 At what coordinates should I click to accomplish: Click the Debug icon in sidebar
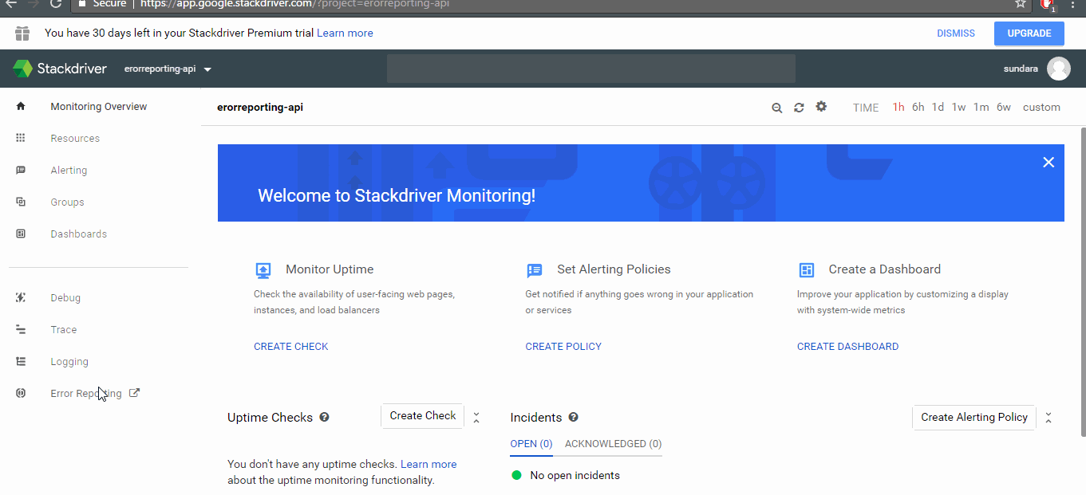(21, 297)
